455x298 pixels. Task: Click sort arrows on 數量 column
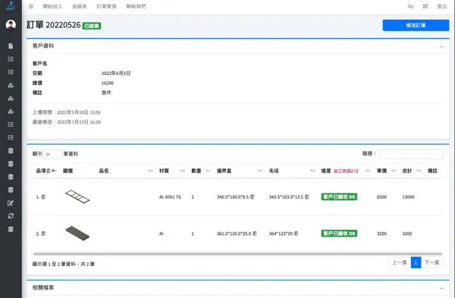[x=208, y=171]
